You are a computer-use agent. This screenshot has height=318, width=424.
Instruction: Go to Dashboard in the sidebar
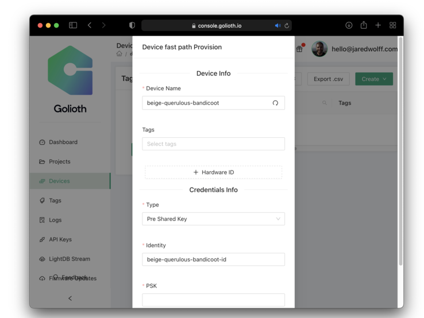coord(63,142)
